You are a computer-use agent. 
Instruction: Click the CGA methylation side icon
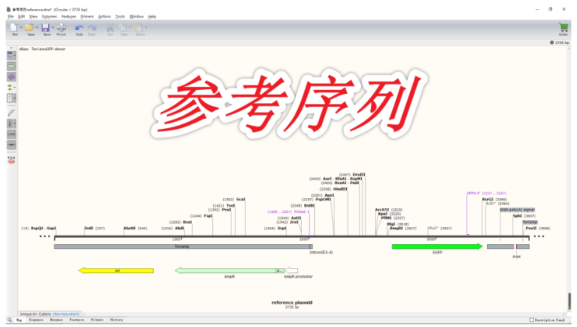(x=11, y=160)
